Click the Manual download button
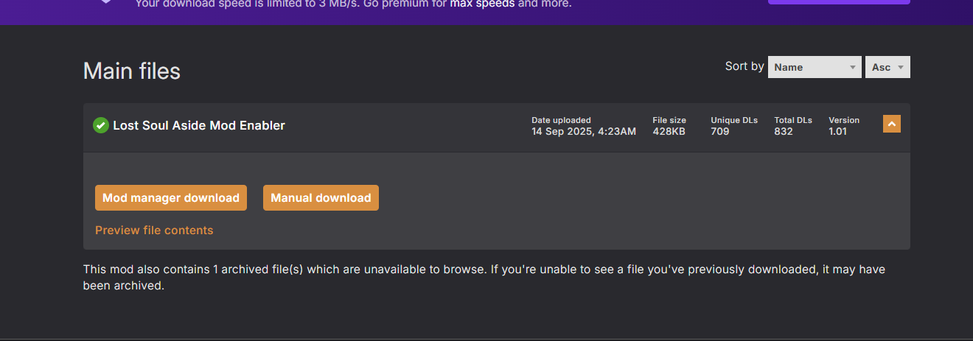Screen dimensions: 973x341 click(x=321, y=197)
